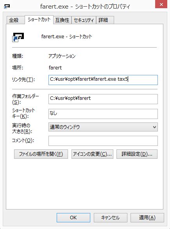Click the ショートカットキー(K) label
The image size is (170, 229).
(23, 114)
